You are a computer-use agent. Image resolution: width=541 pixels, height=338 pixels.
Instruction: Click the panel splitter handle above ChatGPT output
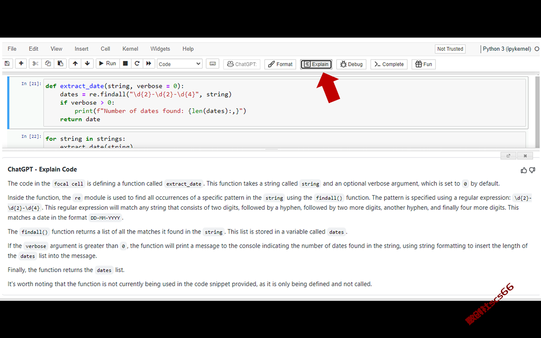tap(271, 150)
